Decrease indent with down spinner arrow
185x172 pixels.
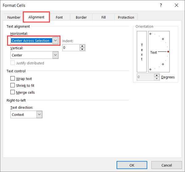[x=82, y=49]
